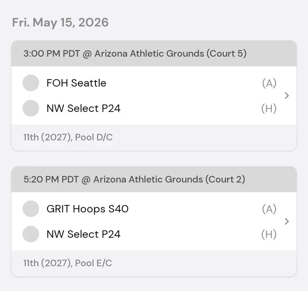Screen dimensions: 308x291
Task: Click NW Select P24 logo in 5:20 PM game
Action: [31, 234]
